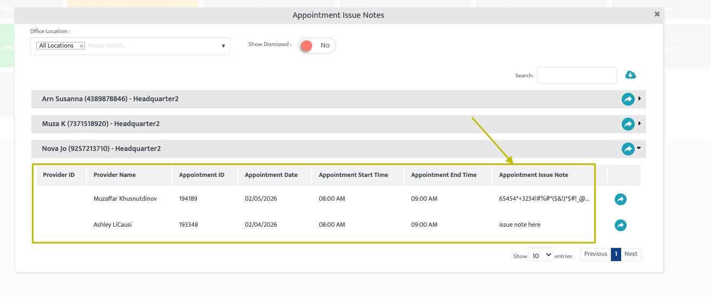Click share icon in Ashley LiCausi row
Screen dimensions: 711x297
(x=621, y=225)
